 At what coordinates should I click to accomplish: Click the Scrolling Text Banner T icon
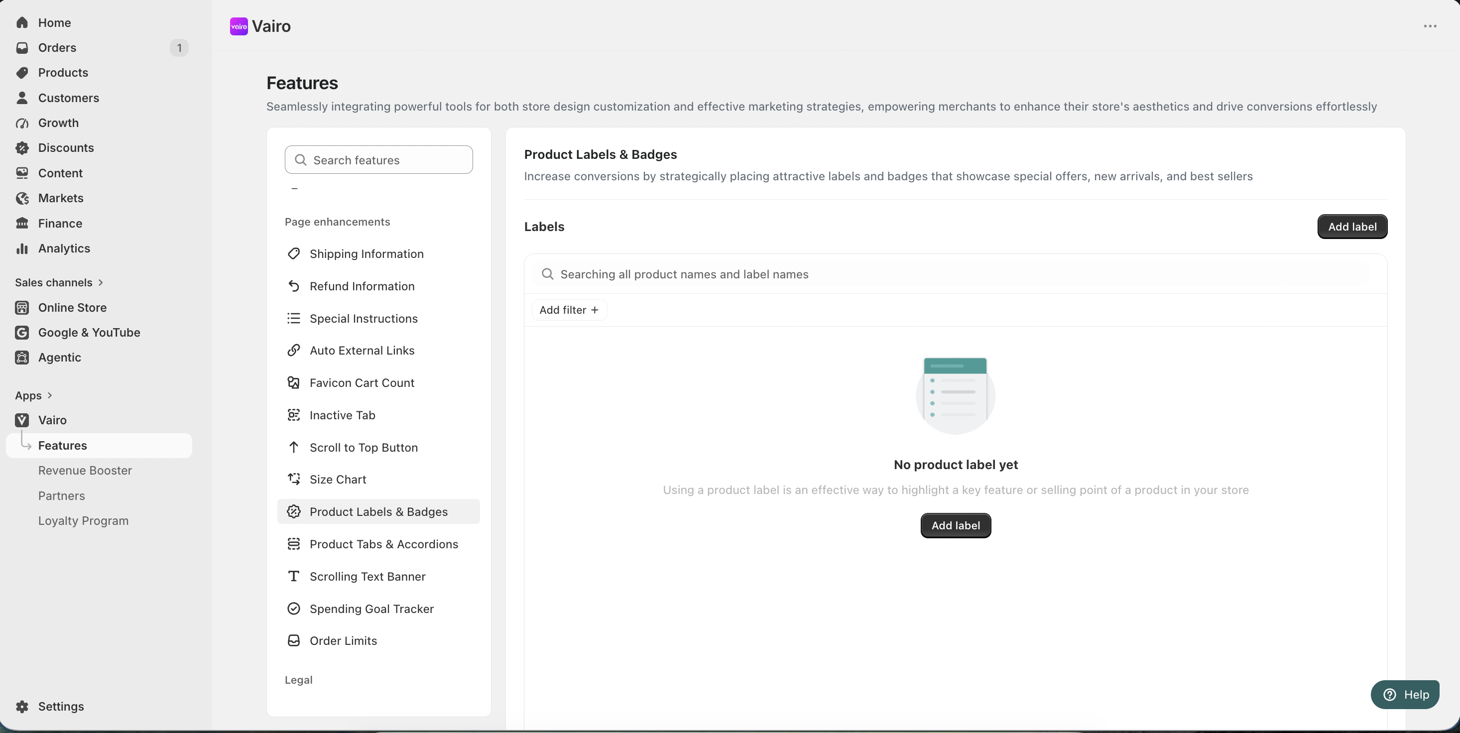294,577
